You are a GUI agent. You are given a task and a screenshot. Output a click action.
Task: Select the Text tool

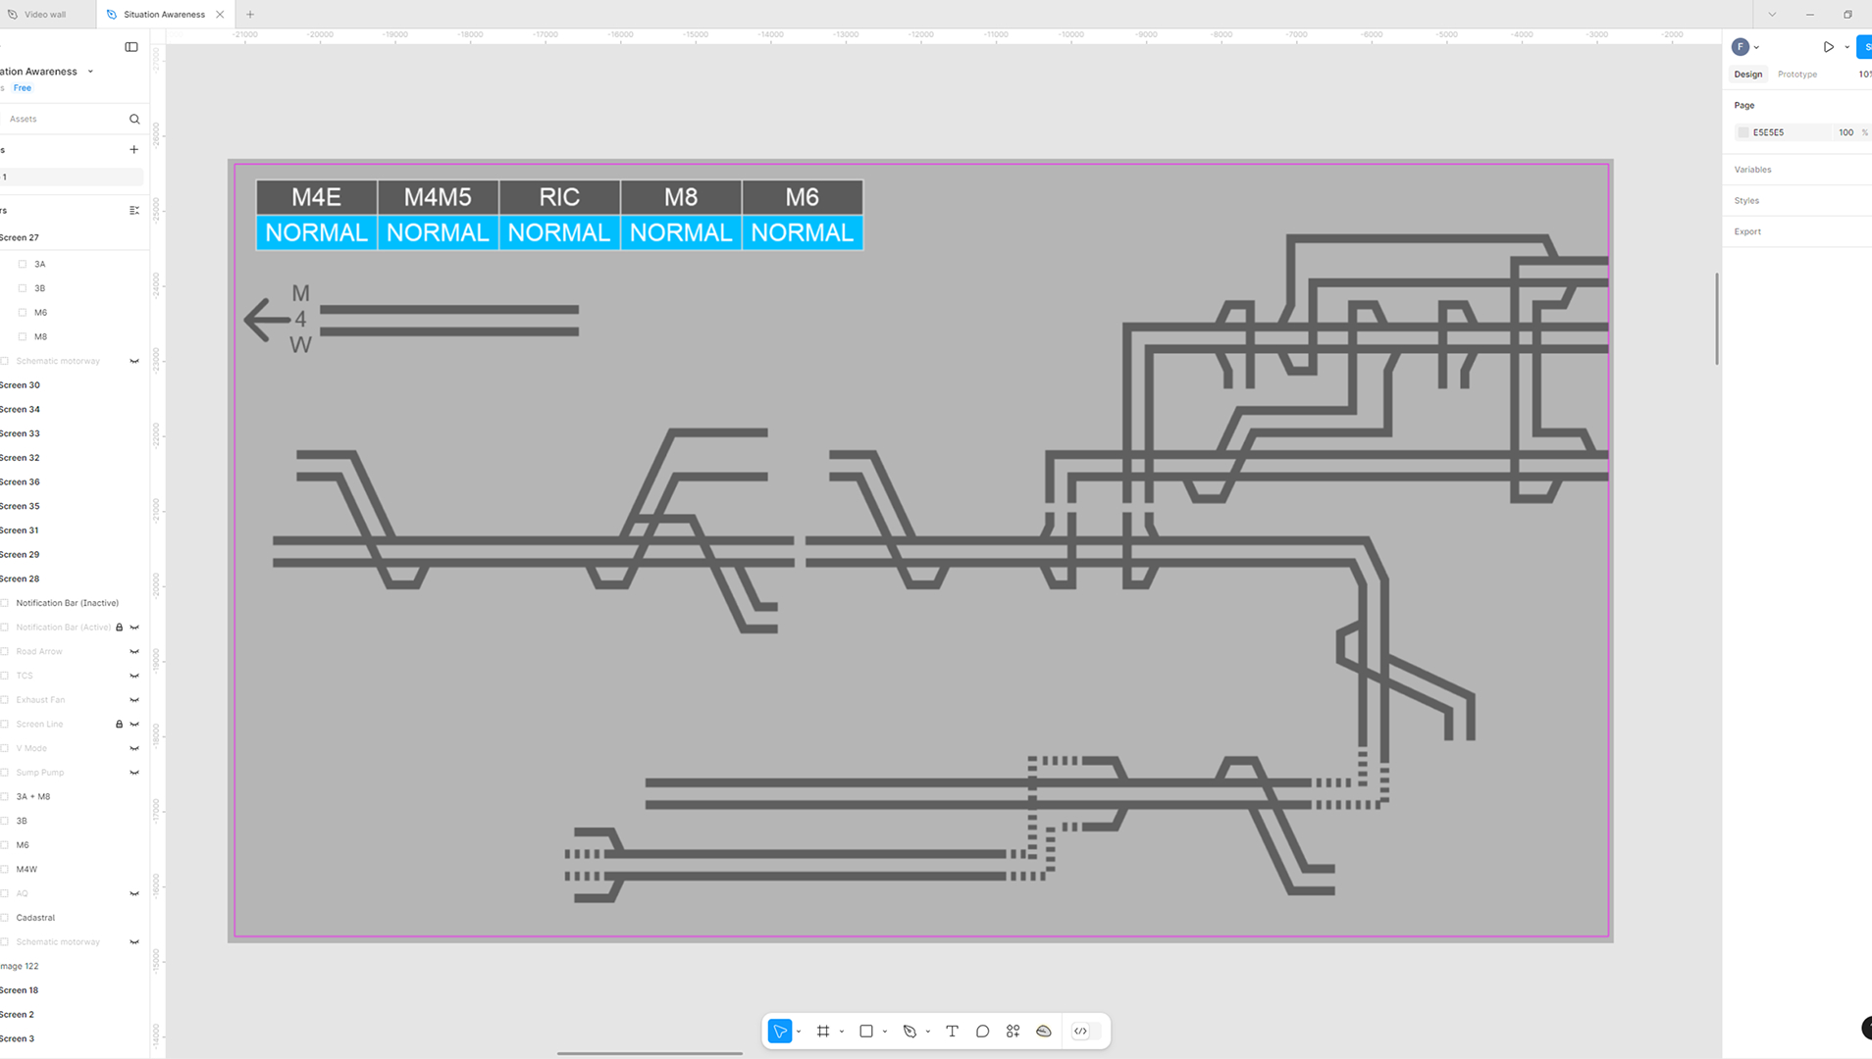coord(952,1031)
